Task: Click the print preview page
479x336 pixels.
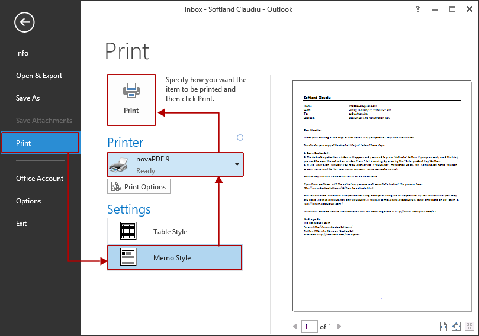Action: [x=382, y=196]
